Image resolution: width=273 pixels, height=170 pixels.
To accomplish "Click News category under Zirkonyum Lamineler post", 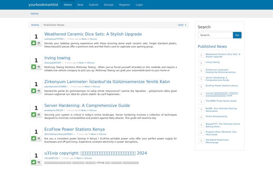I will (87, 87).
